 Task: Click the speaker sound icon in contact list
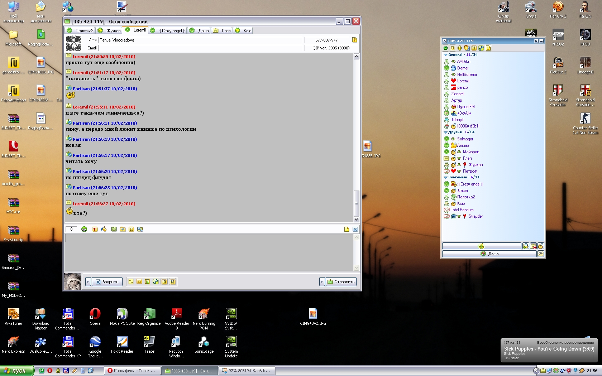click(459, 48)
